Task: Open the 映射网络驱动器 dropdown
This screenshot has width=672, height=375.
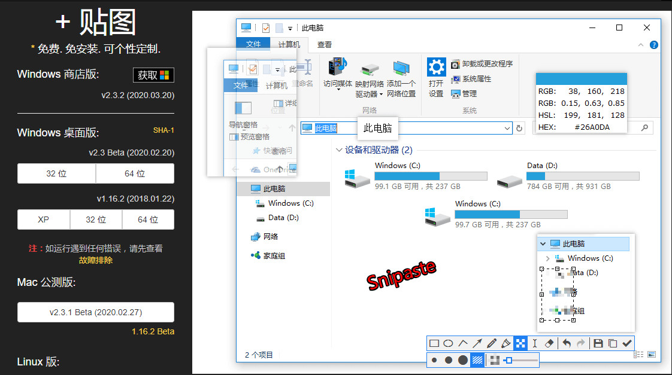Action: (369, 80)
